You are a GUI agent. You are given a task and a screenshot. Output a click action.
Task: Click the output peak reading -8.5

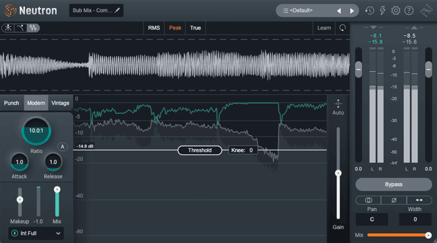pyautogui.click(x=410, y=36)
